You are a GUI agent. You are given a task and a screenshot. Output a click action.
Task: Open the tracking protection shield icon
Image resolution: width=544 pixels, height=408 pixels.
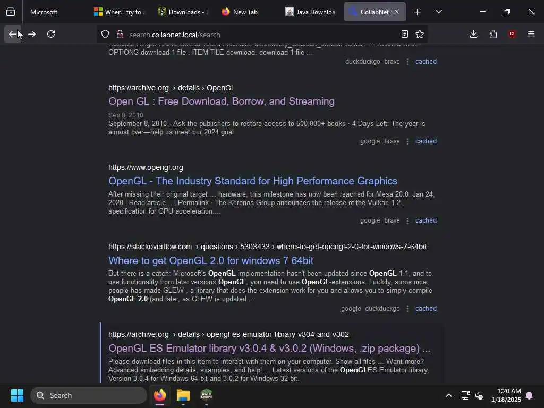click(105, 35)
